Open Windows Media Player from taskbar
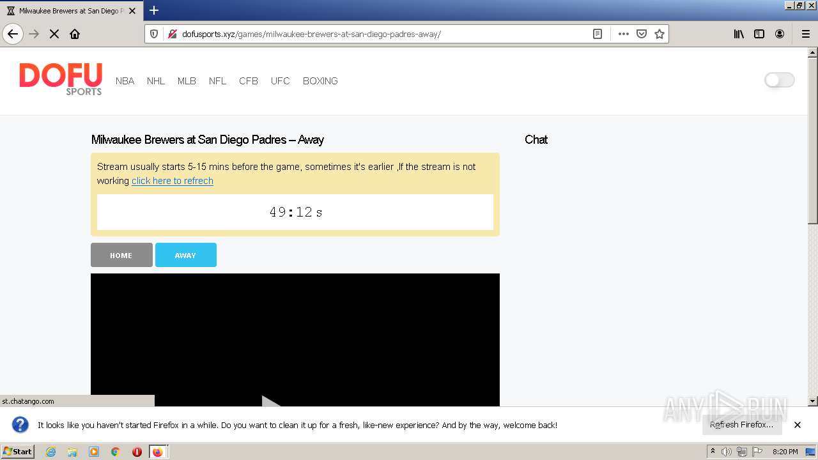Viewport: 818px width, 460px height. pyautogui.click(x=94, y=452)
